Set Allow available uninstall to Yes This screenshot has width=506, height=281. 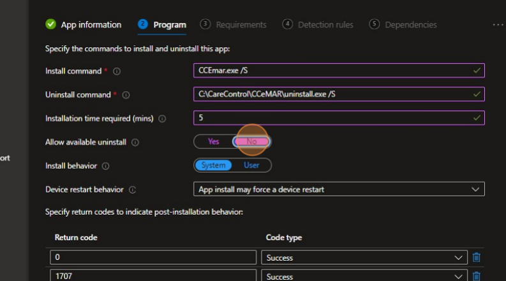click(x=214, y=141)
